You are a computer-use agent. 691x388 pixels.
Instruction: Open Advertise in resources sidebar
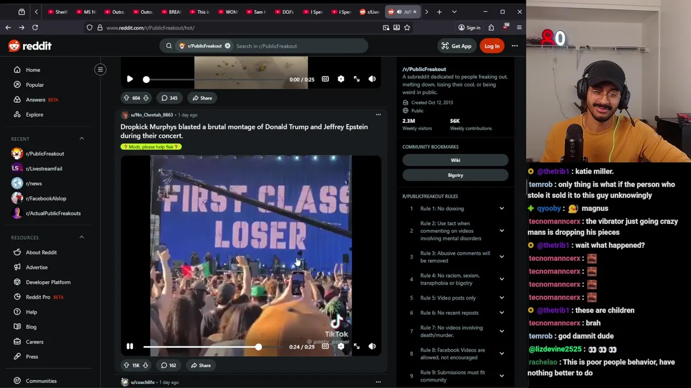[37, 267]
